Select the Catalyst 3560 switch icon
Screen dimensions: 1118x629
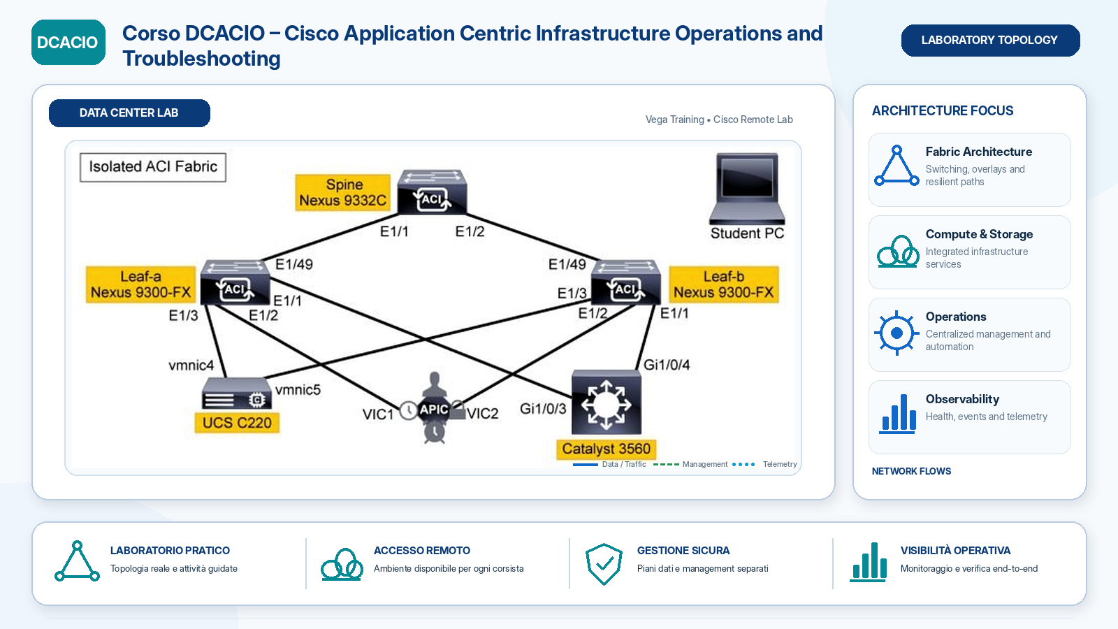click(x=606, y=403)
